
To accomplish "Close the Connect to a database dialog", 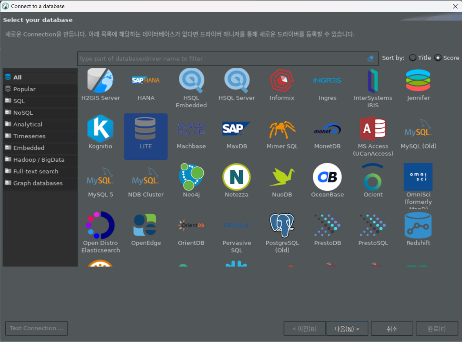I will 455,6.
